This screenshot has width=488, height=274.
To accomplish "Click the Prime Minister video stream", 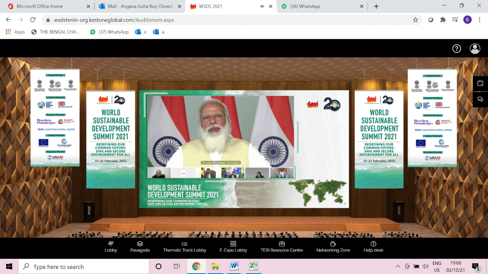I will click(x=221, y=131).
